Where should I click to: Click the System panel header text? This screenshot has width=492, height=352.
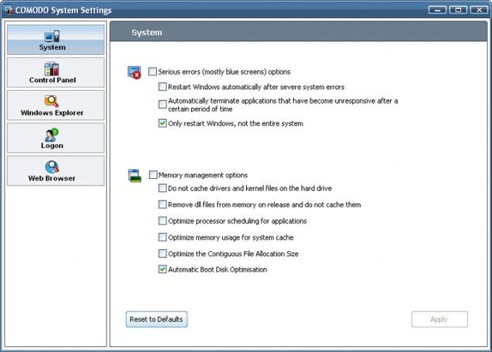[147, 33]
